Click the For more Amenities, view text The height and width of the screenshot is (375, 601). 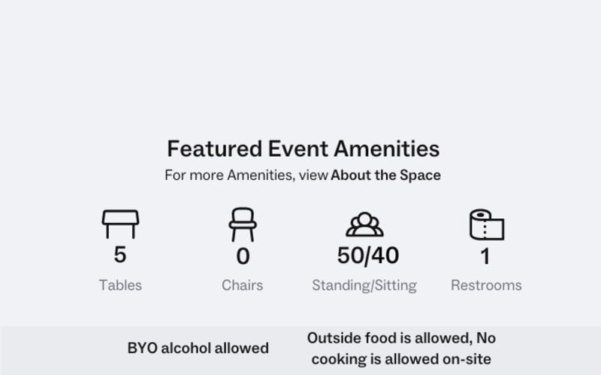tap(246, 175)
